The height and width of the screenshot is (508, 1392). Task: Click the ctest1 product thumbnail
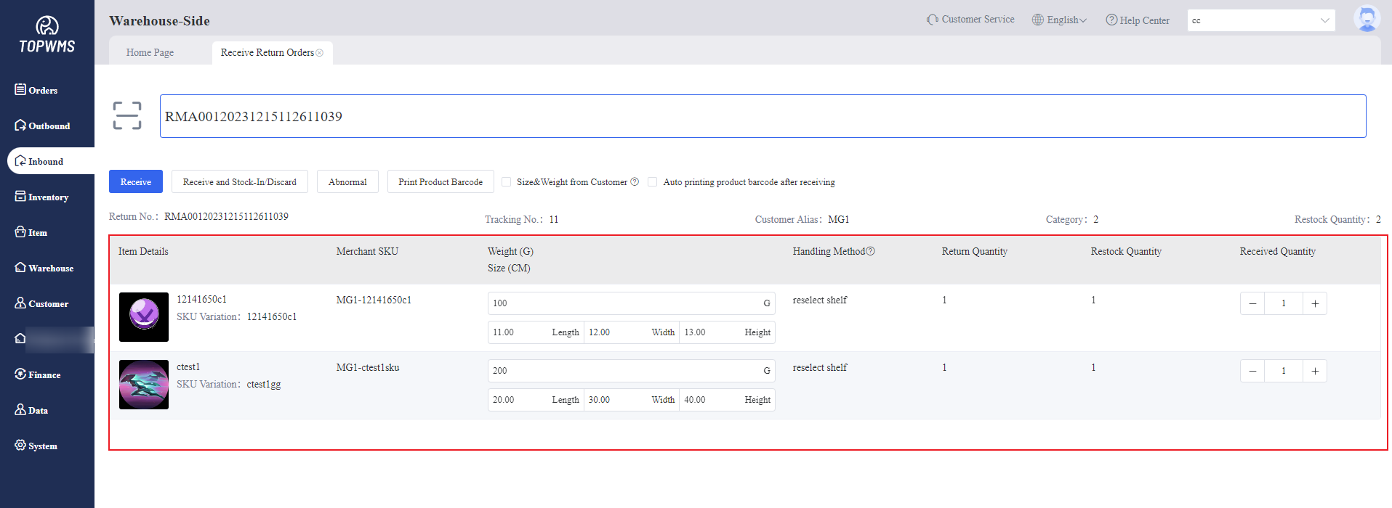(144, 385)
